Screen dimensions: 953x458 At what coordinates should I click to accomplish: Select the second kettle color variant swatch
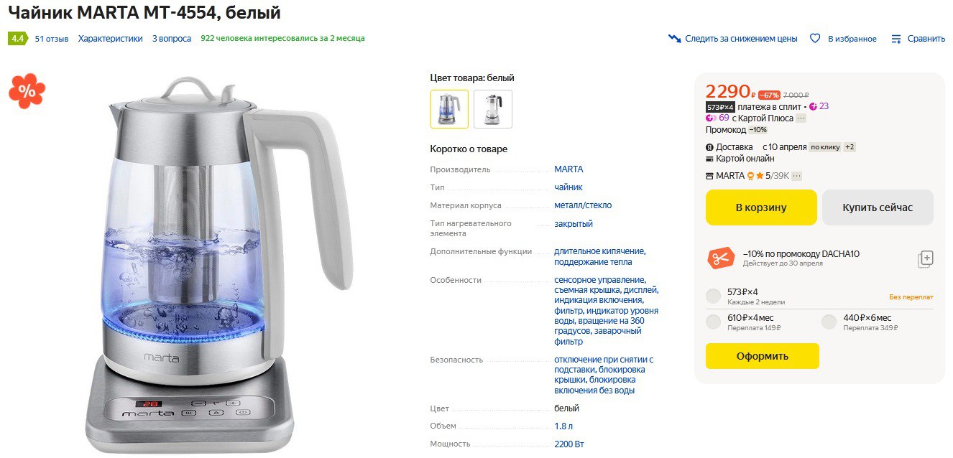pos(493,109)
